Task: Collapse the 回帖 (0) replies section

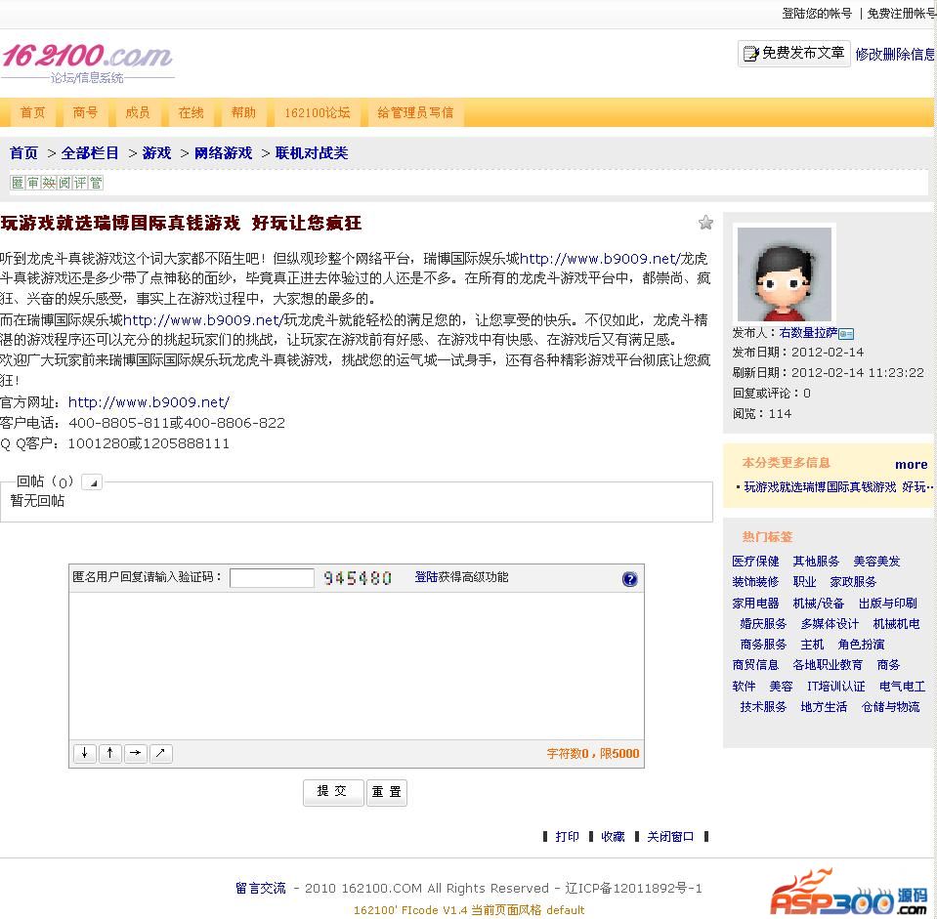Action: (92, 481)
